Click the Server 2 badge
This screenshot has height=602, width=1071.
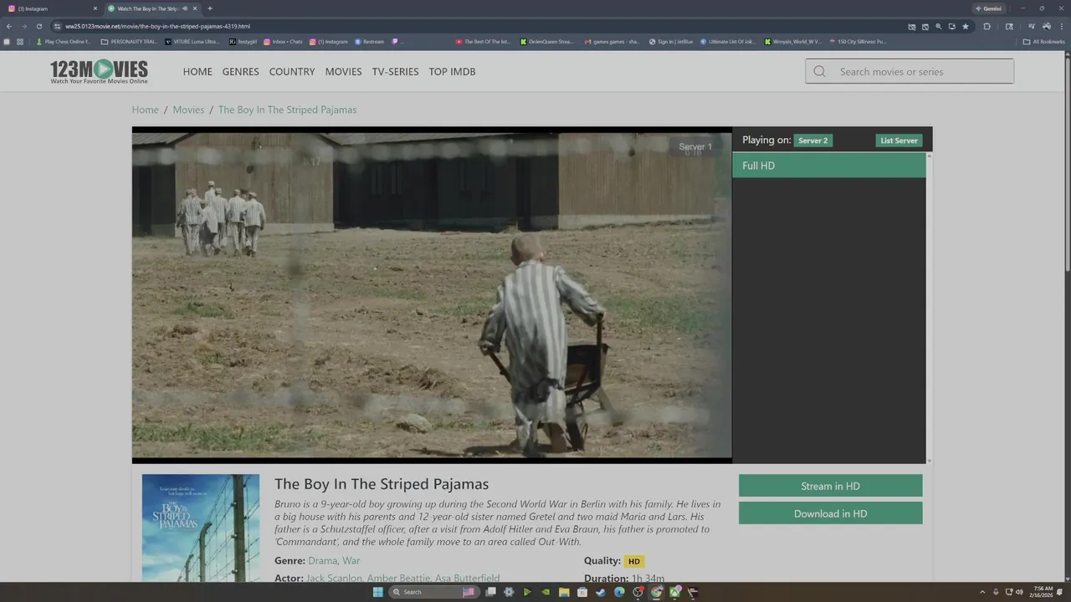point(812,140)
